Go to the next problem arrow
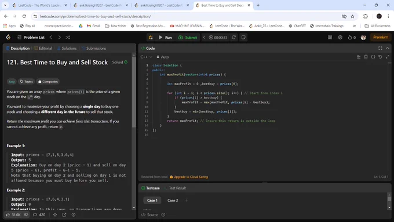This screenshot has width=394, height=222. click(59, 37)
